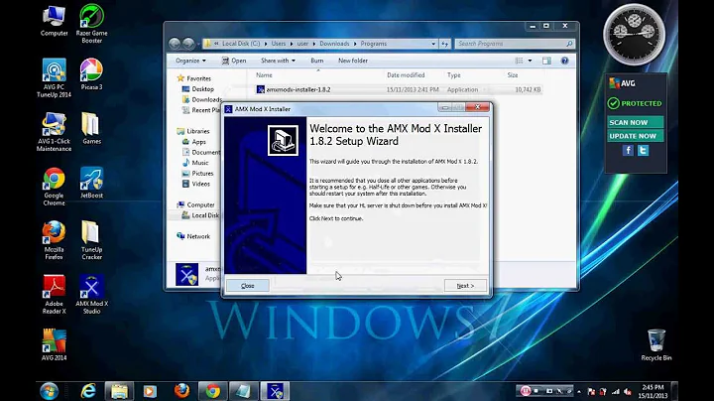The width and height of the screenshot is (714, 401).
Task: Open the address bar history dropdown
Action: [x=433, y=44]
